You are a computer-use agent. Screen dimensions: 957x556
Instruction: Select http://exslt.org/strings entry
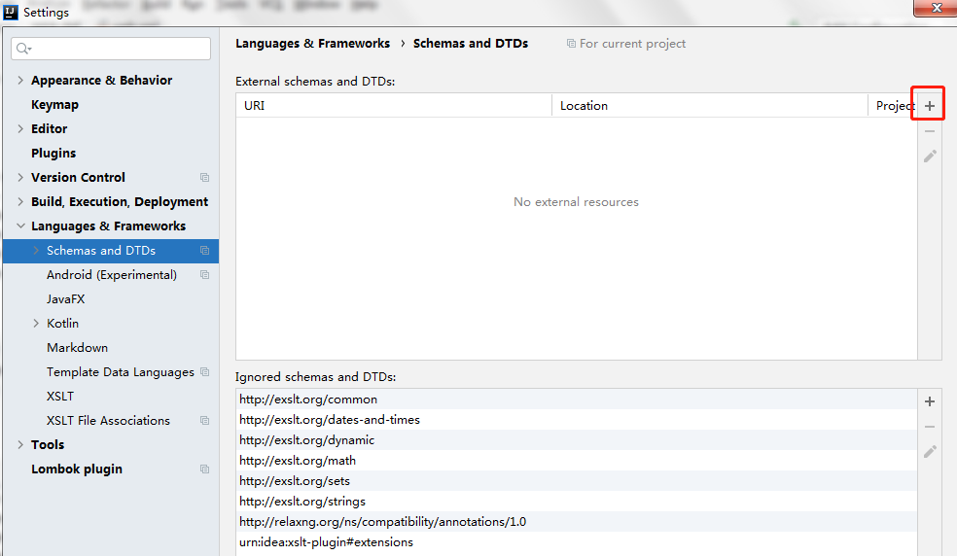point(576,502)
